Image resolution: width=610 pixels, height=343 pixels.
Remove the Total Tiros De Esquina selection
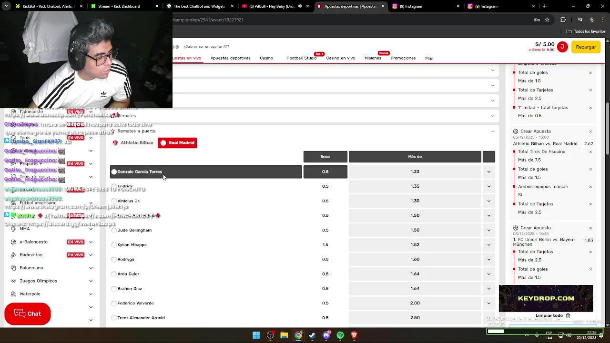click(590, 152)
